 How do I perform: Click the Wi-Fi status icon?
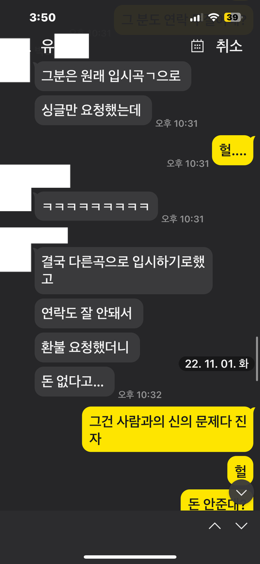(214, 17)
